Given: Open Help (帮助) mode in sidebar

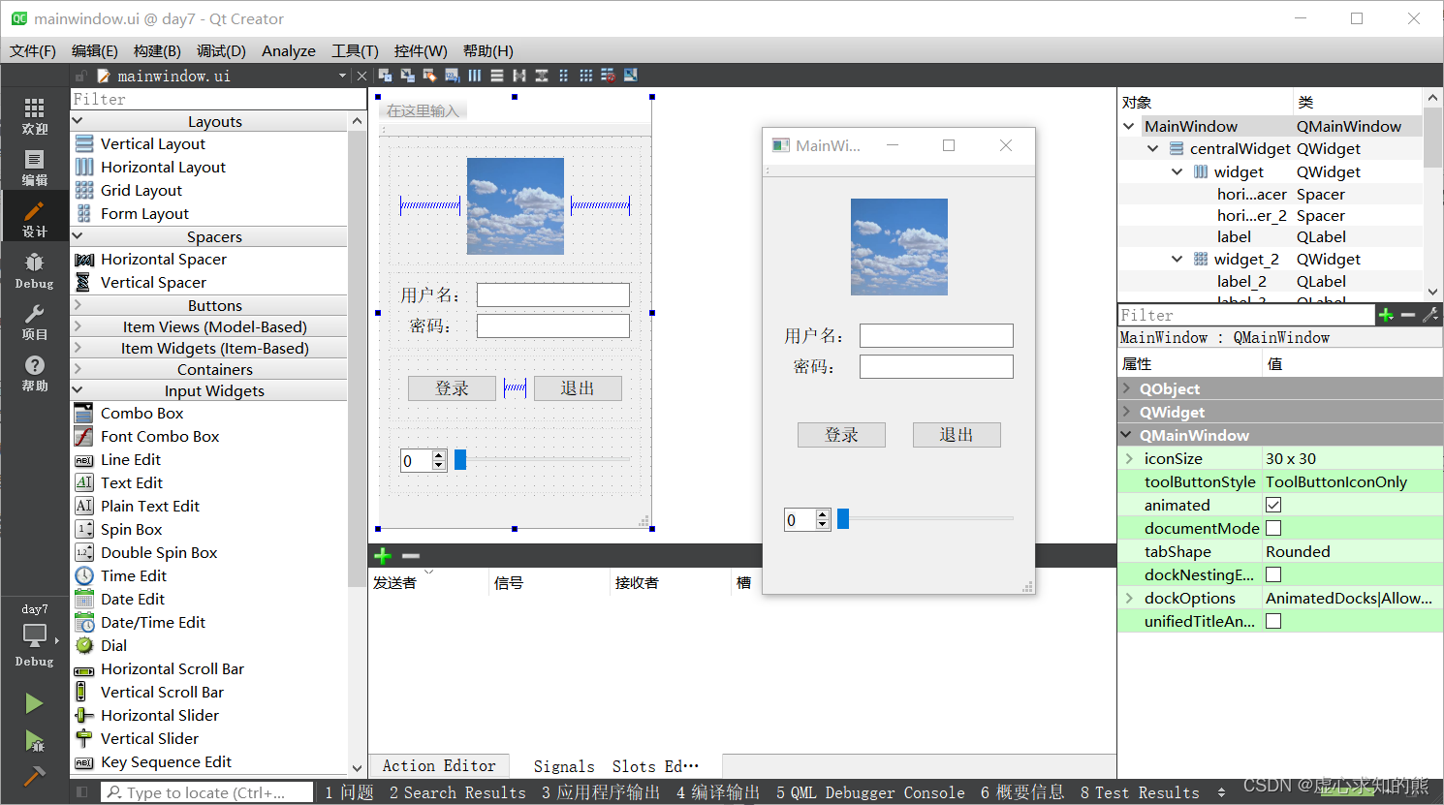Looking at the screenshot, I should [x=35, y=373].
